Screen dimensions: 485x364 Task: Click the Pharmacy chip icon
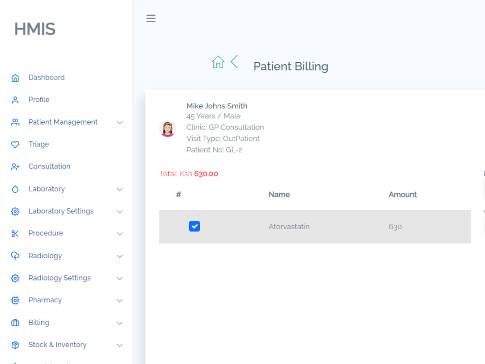coord(15,300)
